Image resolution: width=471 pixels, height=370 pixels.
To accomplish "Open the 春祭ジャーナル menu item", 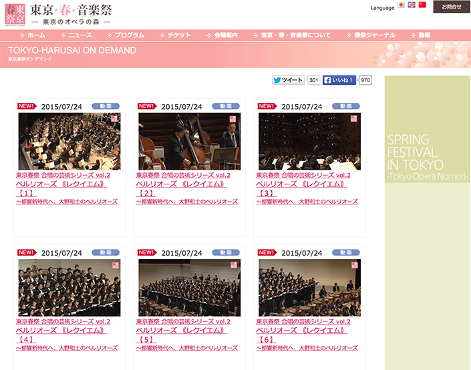I will click(371, 35).
